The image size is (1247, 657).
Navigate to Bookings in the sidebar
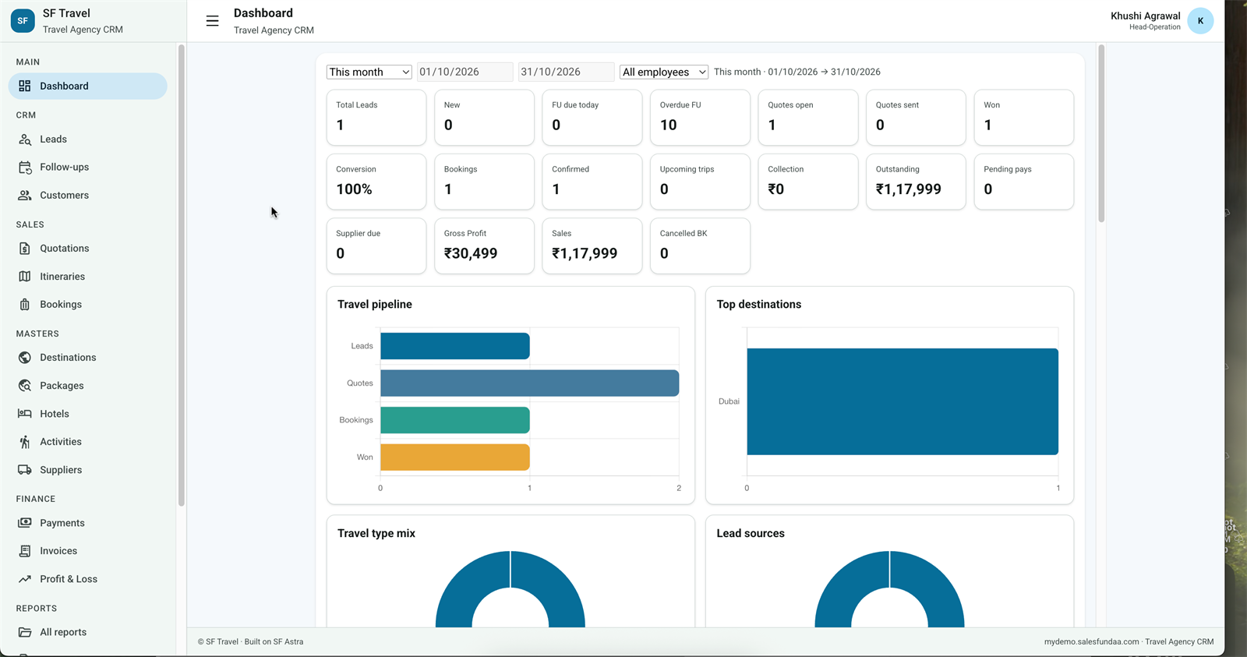click(87, 305)
